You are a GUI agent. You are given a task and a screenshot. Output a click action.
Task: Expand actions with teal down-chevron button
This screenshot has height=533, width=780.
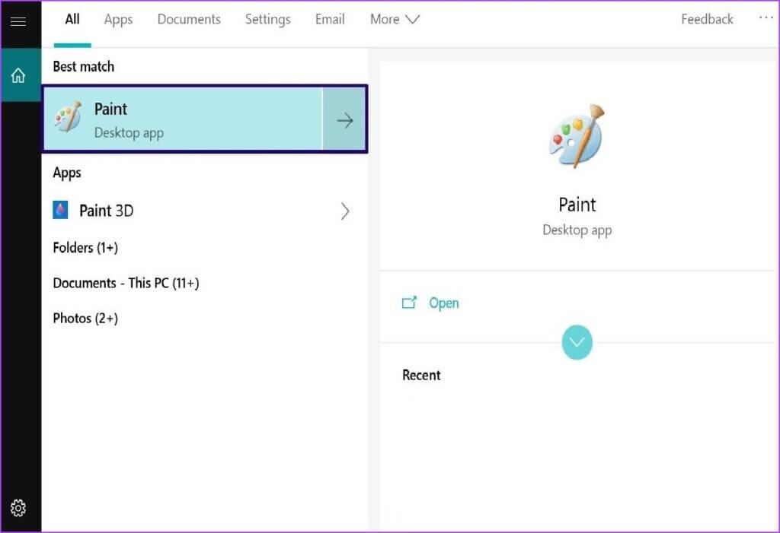[577, 342]
